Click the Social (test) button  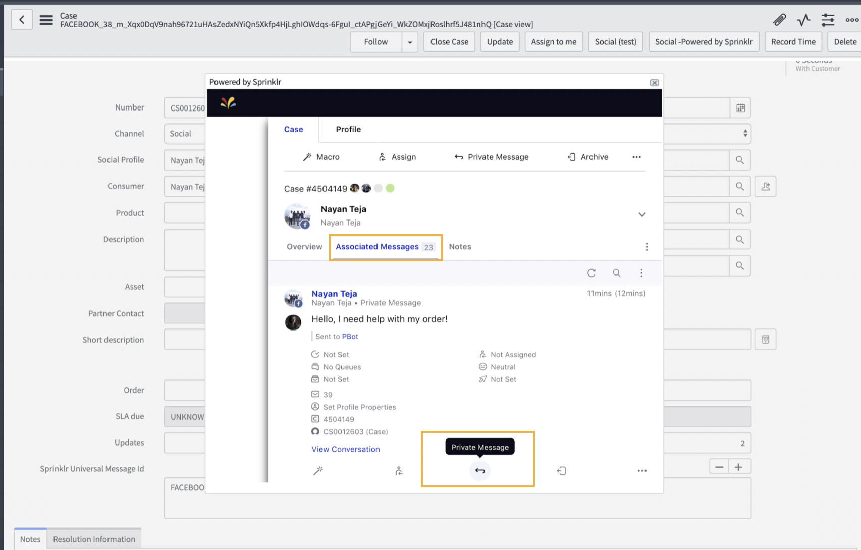(615, 42)
